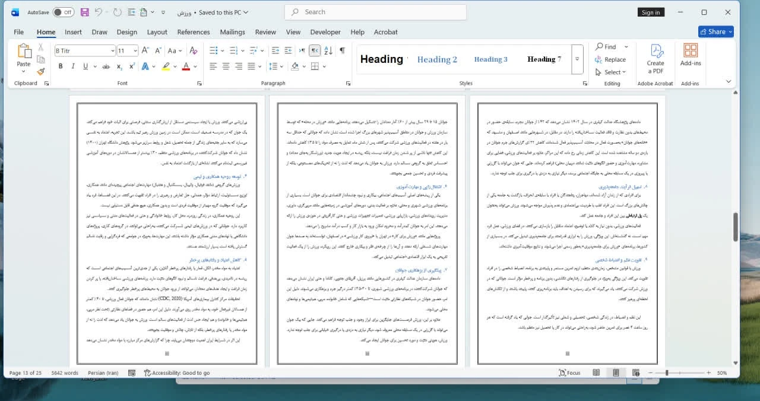This screenshot has height=401, width=760.
Task: Open Create a PDF from Acrobat
Action: (x=655, y=59)
